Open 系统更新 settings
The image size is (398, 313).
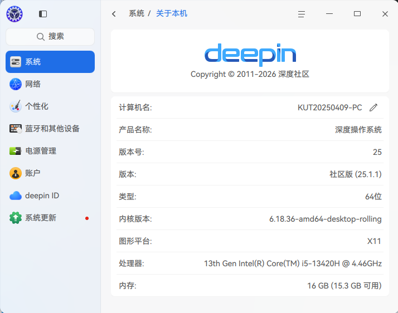click(50, 218)
